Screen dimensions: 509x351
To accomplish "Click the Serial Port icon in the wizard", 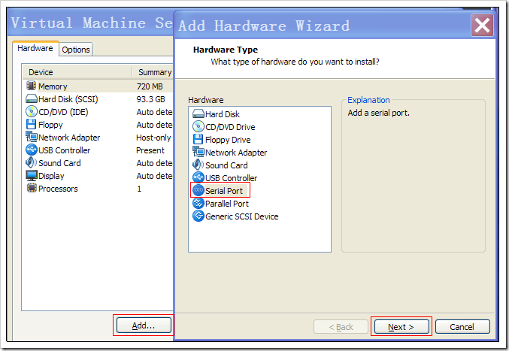I will pyautogui.click(x=198, y=190).
